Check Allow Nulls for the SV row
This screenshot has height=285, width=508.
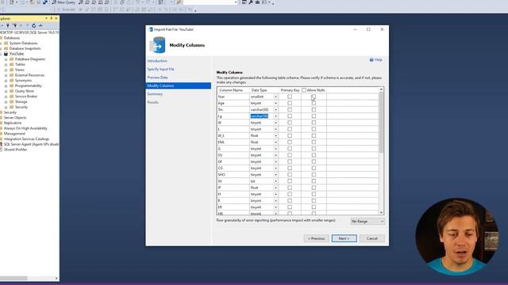[x=314, y=181]
